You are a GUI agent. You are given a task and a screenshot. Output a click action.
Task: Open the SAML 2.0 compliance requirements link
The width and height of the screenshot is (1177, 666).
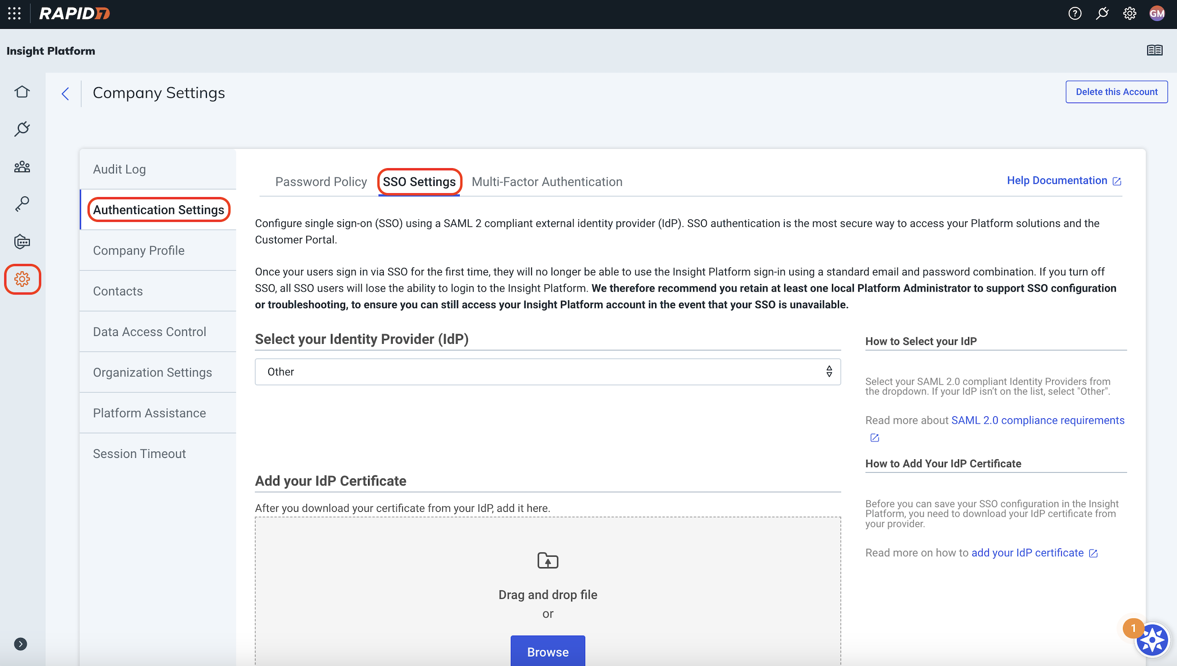pos(1038,420)
